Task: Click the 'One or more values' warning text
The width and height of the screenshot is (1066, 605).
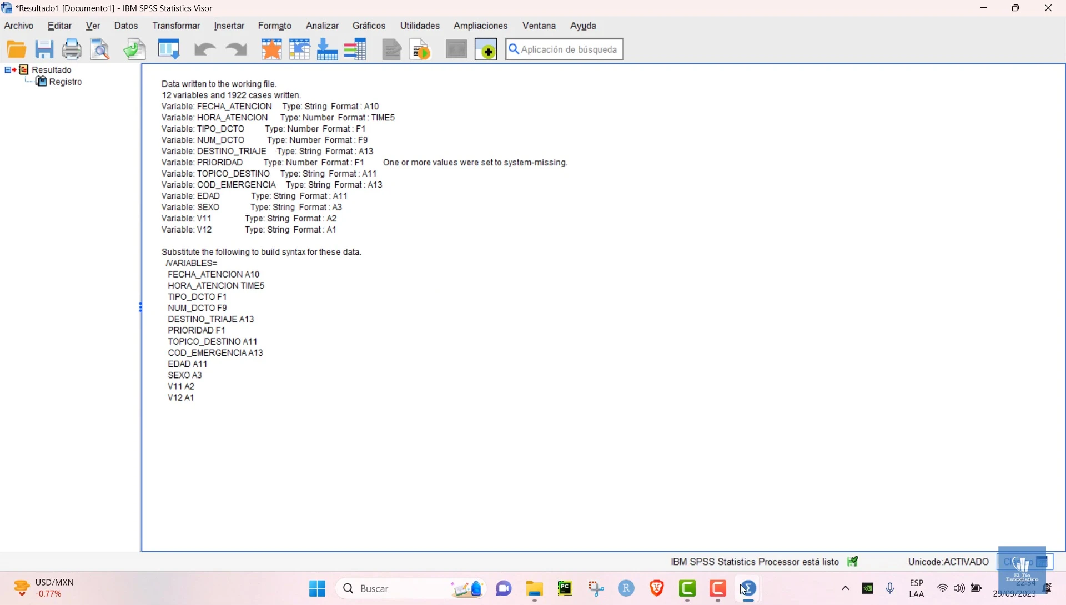Action: coord(475,163)
